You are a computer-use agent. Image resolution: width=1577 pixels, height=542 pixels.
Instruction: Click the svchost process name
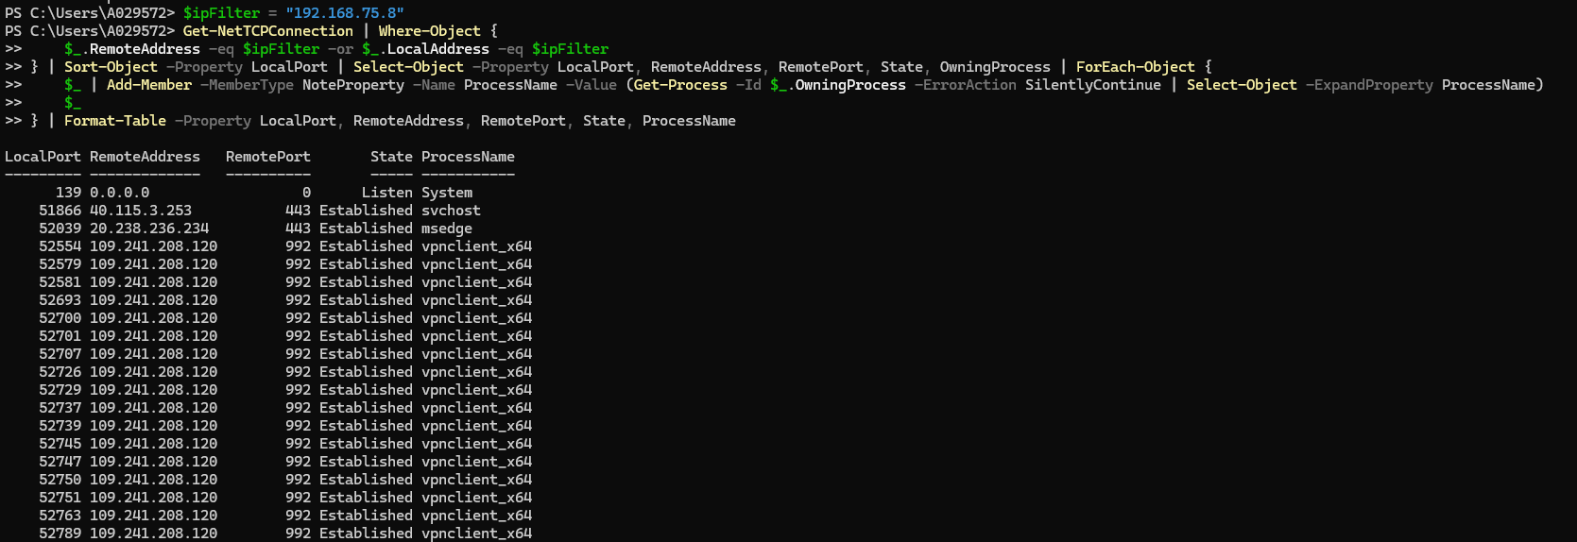[451, 211]
